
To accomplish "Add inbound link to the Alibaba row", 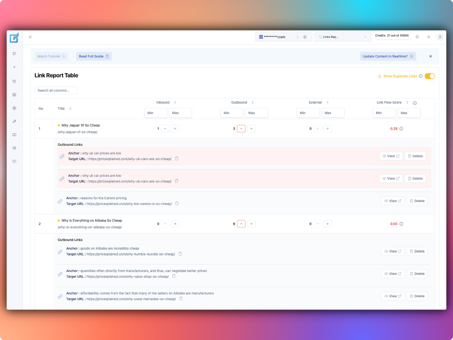I will pyautogui.click(x=175, y=224).
